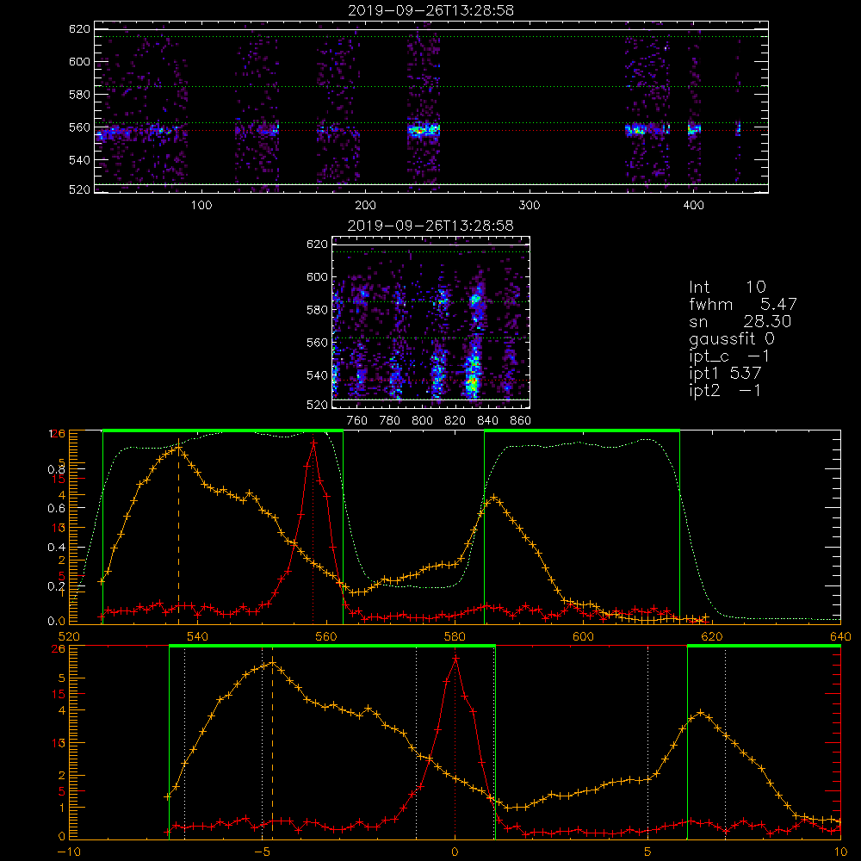Click the red peak at 558 in upper profile plot
The image size is (861, 861).
[313, 442]
